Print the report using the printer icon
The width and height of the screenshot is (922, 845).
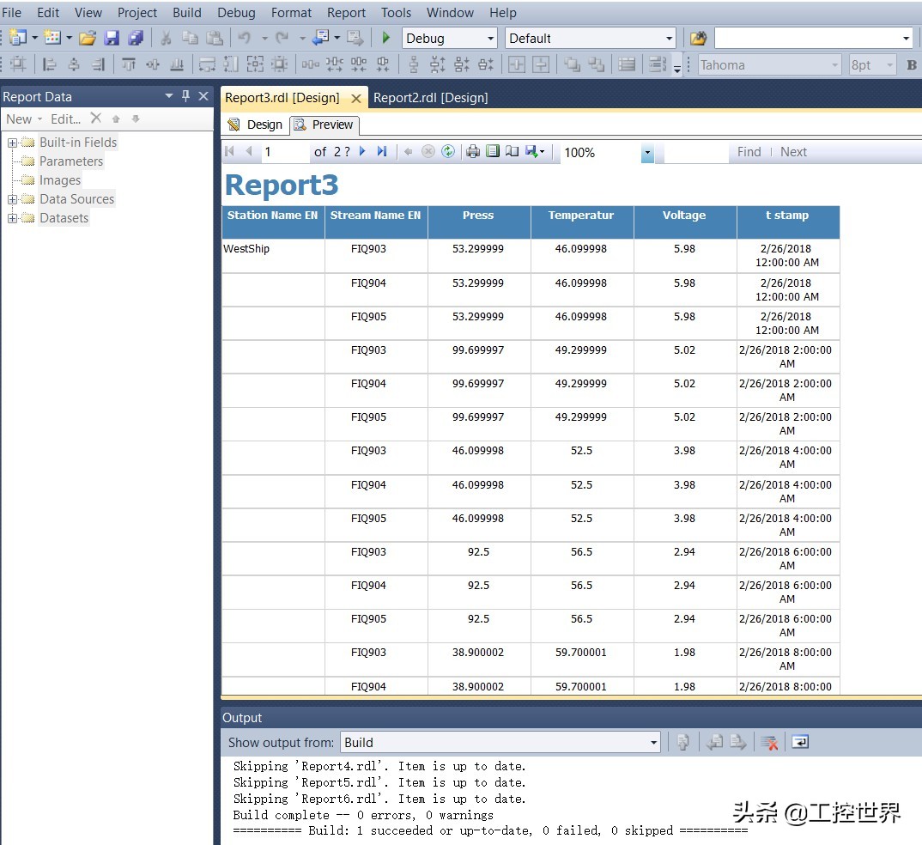472,150
